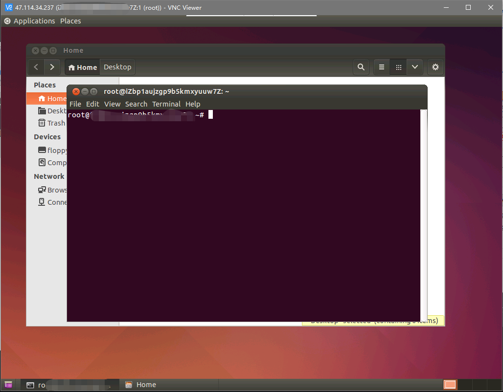The image size is (503, 392).
Task: Open the gear settings menu in file manager
Action: click(435, 67)
